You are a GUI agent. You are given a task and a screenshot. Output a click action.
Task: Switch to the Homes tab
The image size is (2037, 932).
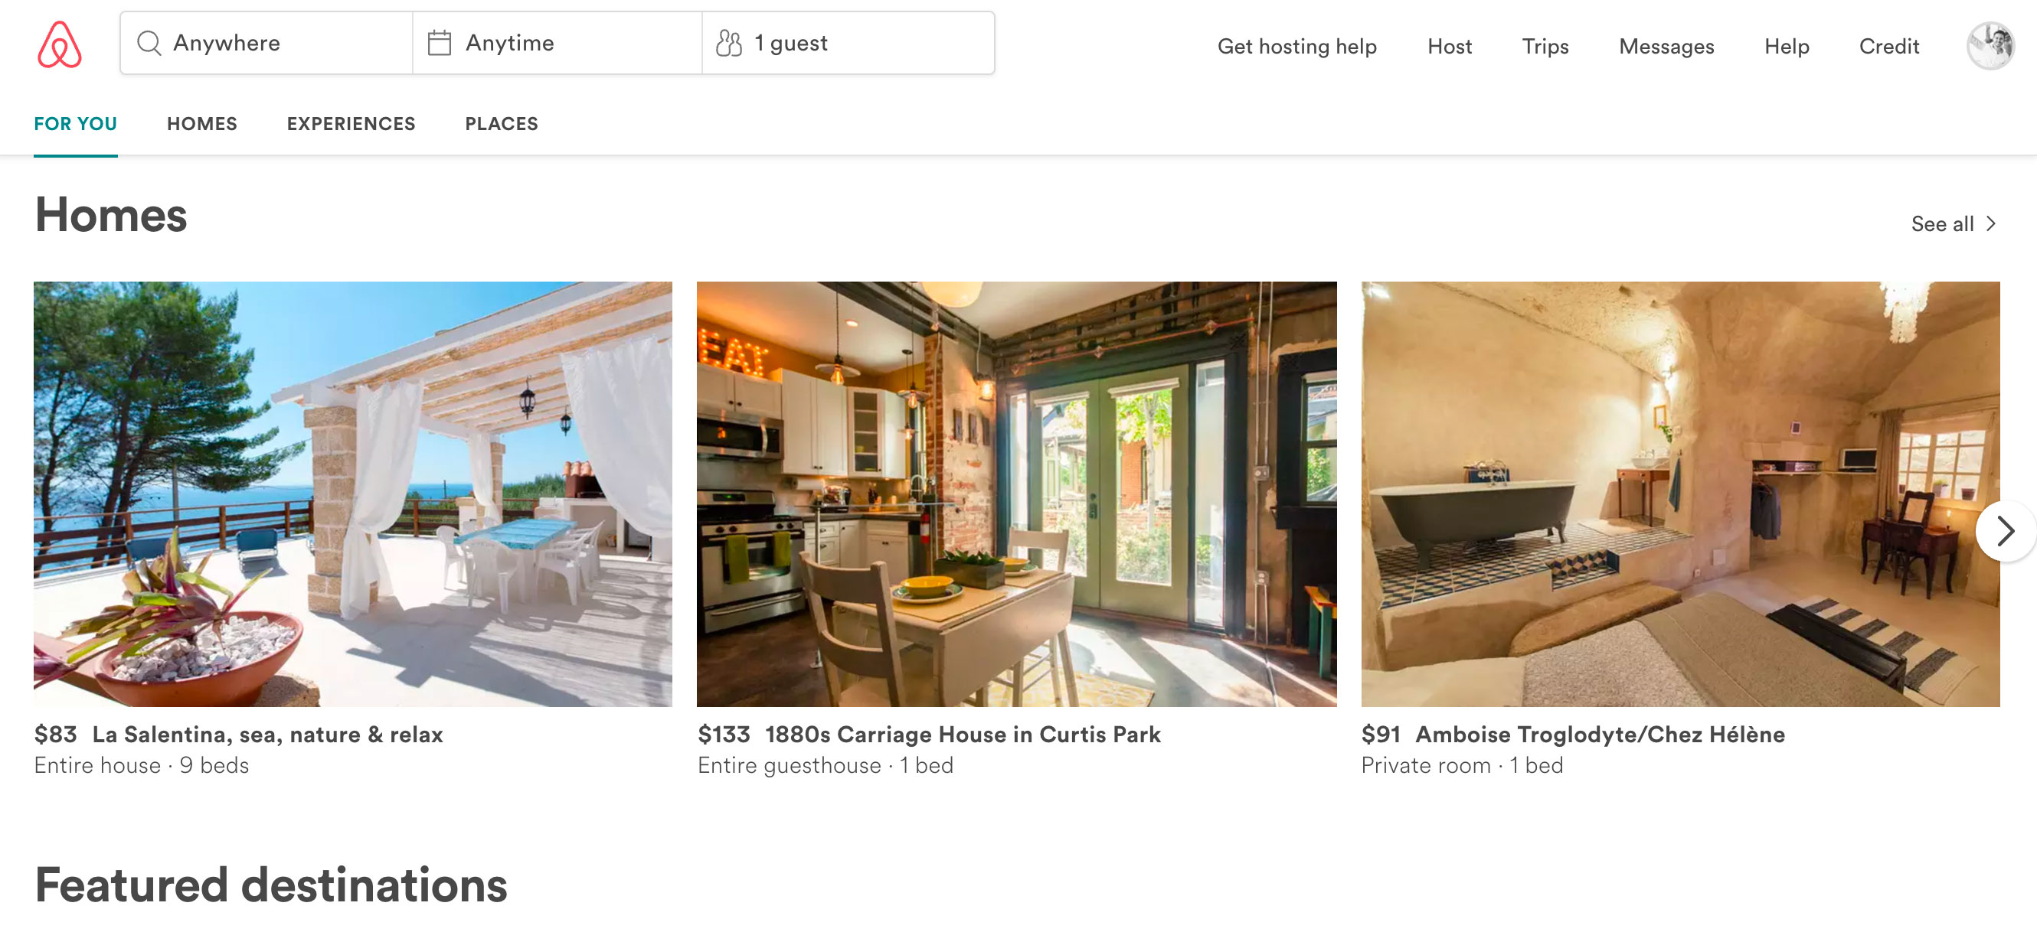click(x=201, y=124)
